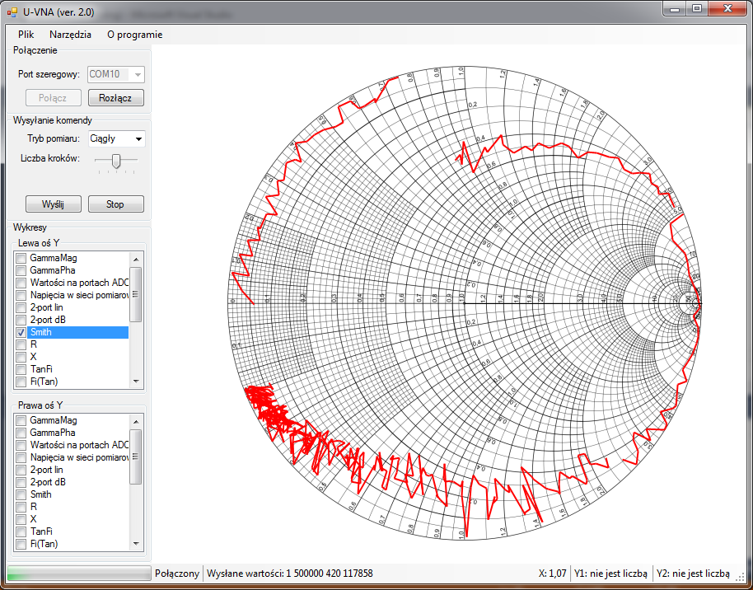Maximize the U-VNA window

[697, 9]
